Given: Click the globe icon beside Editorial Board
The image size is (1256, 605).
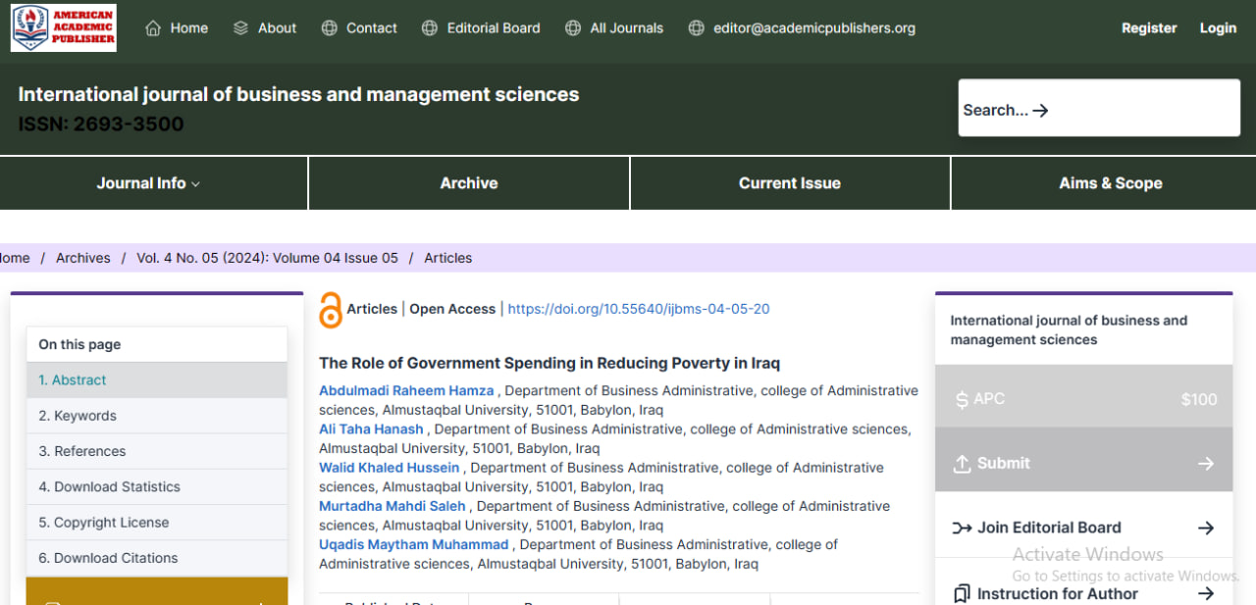Looking at the screenshot, I should coord(430,28).
